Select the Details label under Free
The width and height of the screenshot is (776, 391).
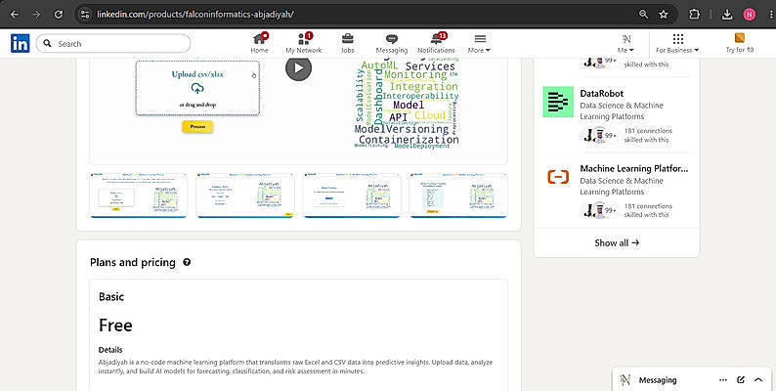[x=110, y=350]
